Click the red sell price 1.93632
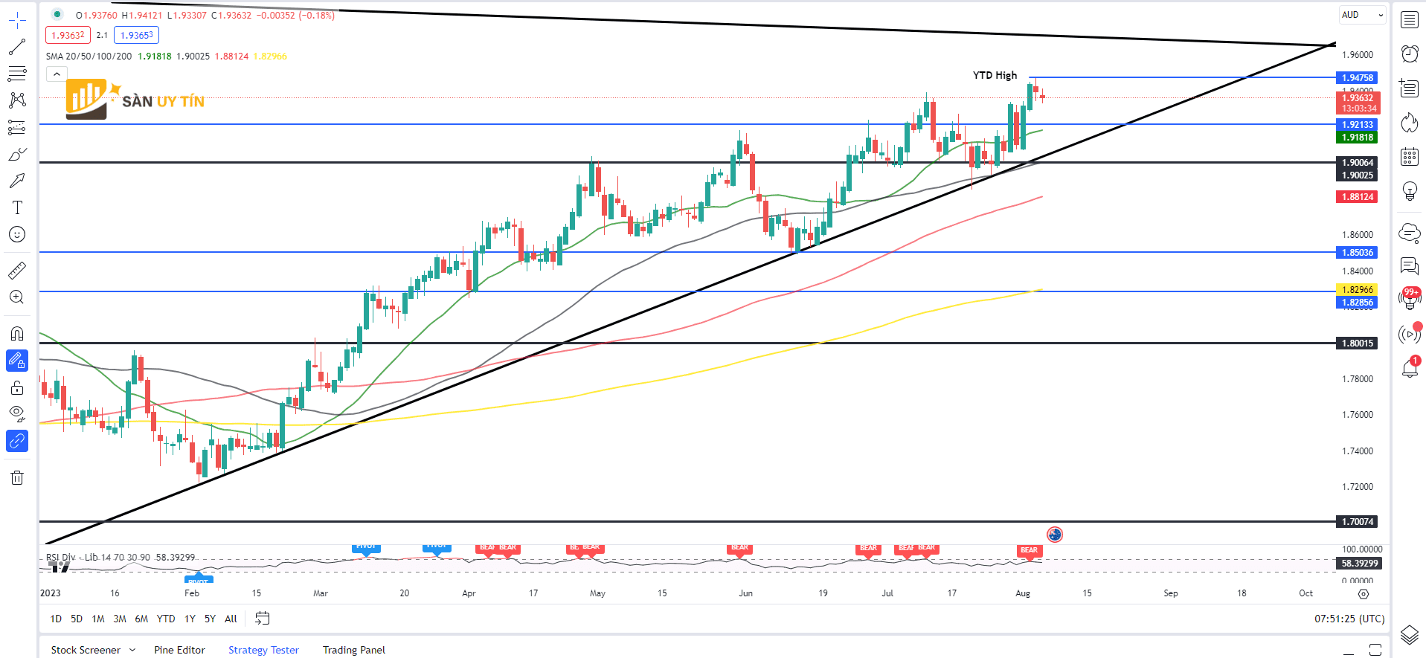Image resolution: width=1426 pixels, height=658 pixels. pyautogui.click(x=68, y=35)
